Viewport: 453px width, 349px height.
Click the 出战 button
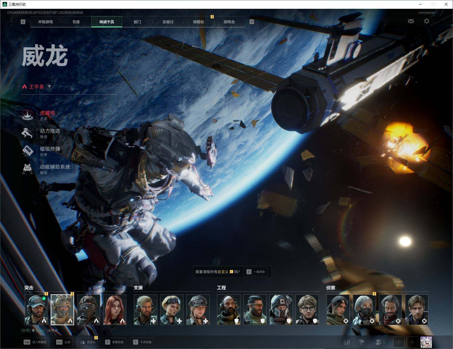[63, 342]
